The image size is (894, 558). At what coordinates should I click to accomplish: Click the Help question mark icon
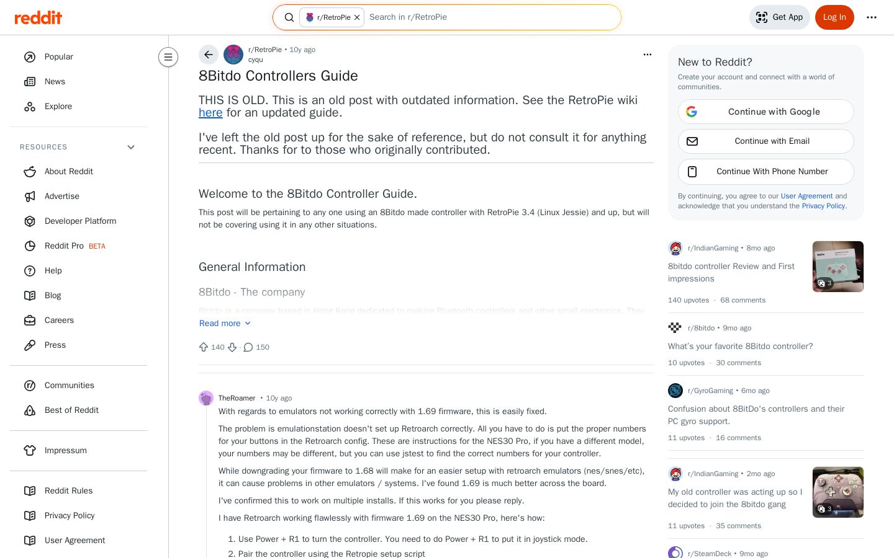click(x=30, y=271)
